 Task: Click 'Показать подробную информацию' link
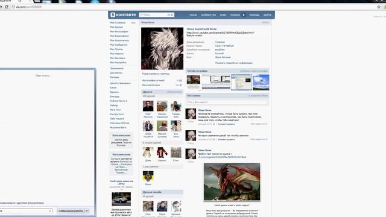click(x=234, y=63)
